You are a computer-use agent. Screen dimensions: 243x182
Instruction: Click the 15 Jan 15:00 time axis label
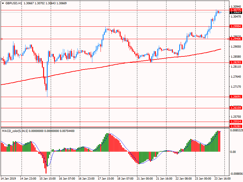tap(48, 178)
